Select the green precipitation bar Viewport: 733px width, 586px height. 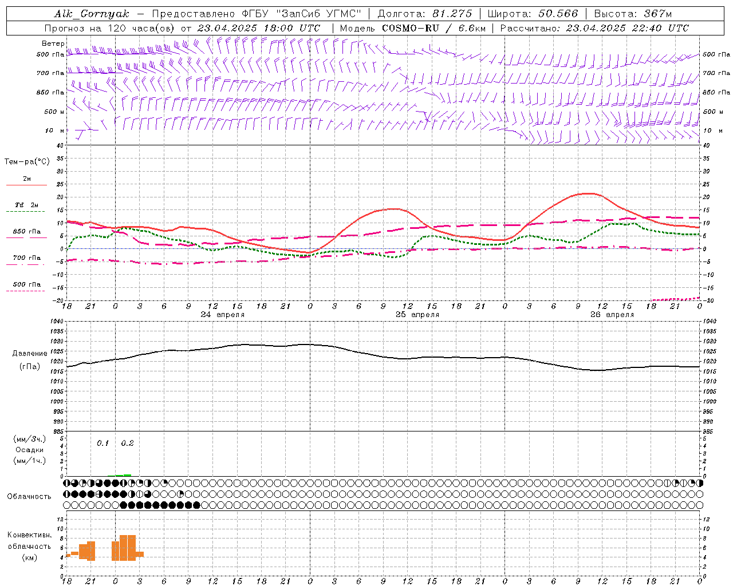click(x=123, y=475)
